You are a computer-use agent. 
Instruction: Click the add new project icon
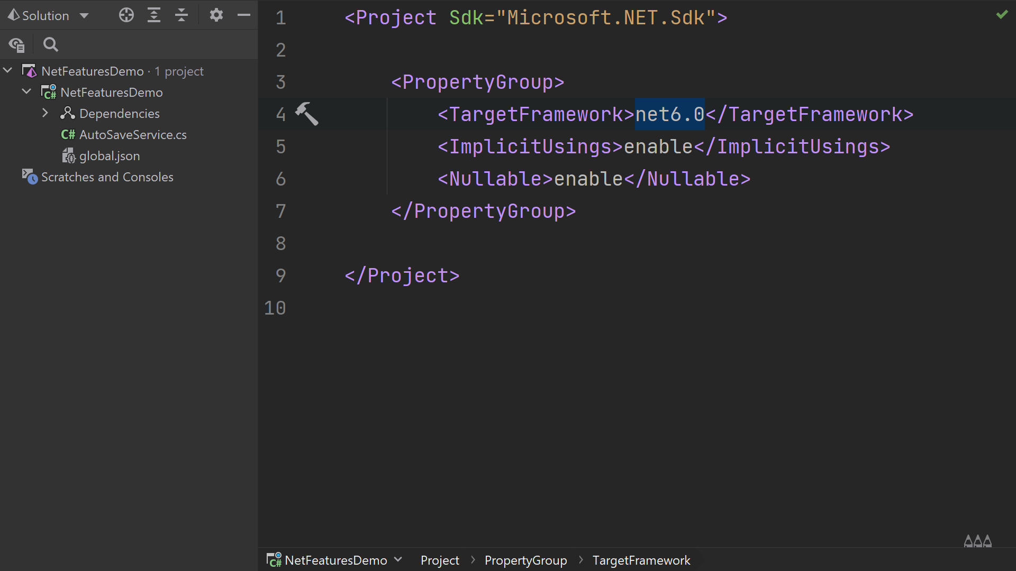click(125, 15)
